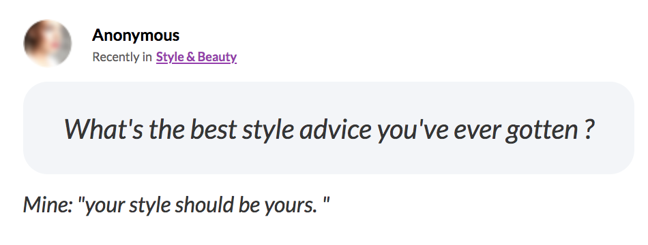Select the Anonymous username
The height and width of the screenshot is (245, 648).
(x=136, y=35)
